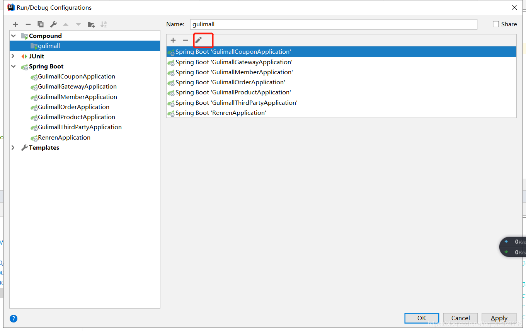The width and height of the screenshot is (526, 331).
Task: Select GulimallMemberApplication in left tree
Action: pos(77,97)
